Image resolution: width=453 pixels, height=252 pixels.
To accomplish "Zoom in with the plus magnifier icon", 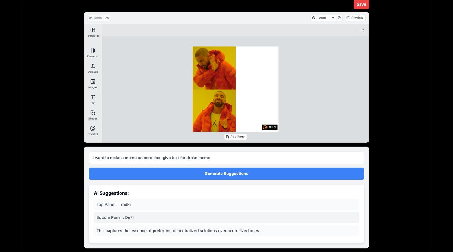I will click(339, 18).
